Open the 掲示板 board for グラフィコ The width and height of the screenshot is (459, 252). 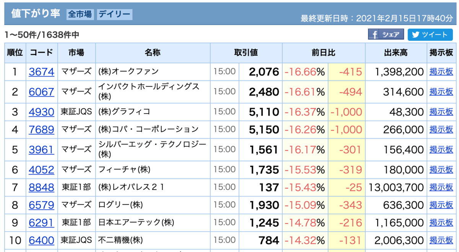(x=441, y=112)
